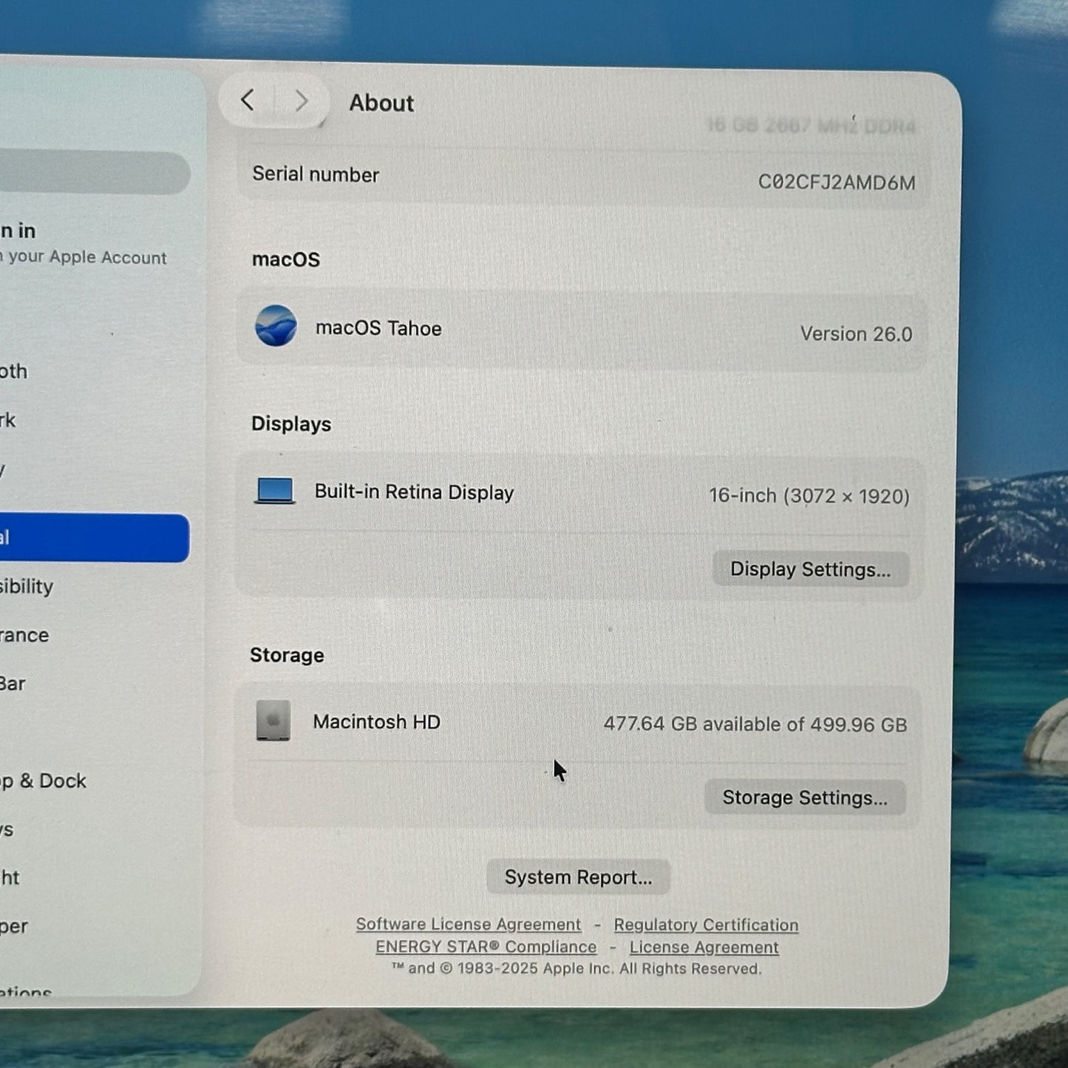
Task: Go back with the left chevron
Action: 248,100
